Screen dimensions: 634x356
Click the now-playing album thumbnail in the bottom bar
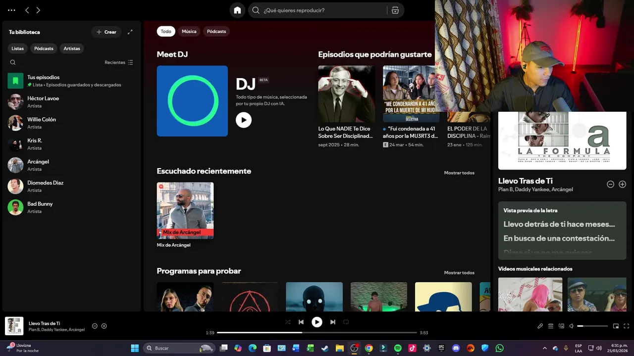(x=14, y=326)
